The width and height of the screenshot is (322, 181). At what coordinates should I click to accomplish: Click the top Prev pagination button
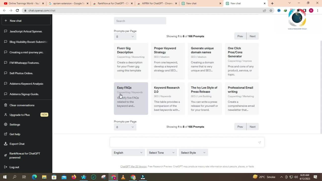(240, 36)
